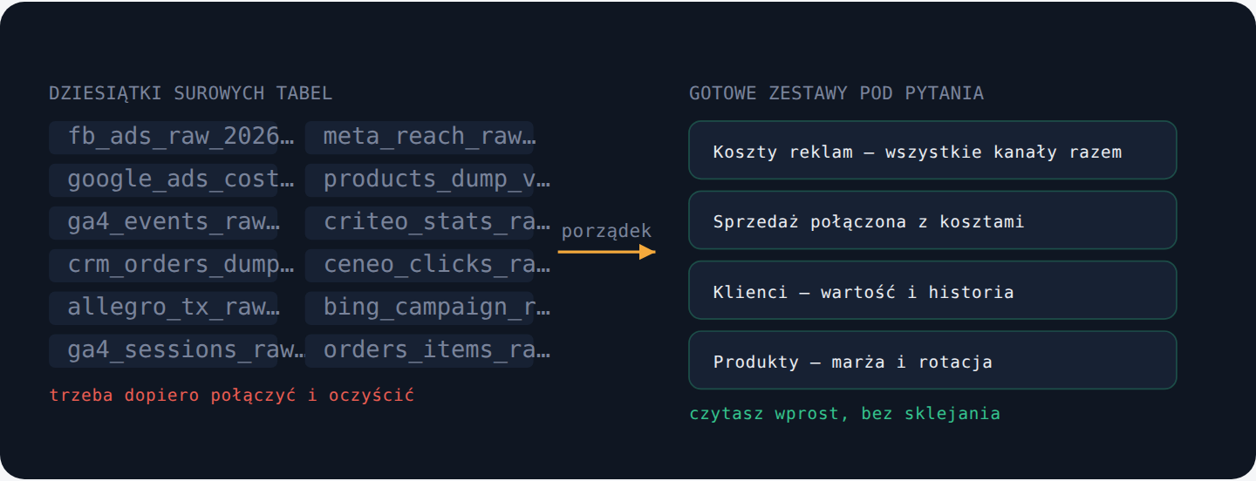
Task: Click the DZIESIĄTKI SUROWYCH TABEL heading
Action: 191,93
